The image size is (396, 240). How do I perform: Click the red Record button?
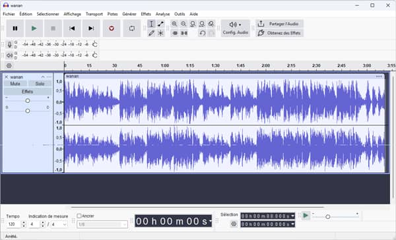(112, 28)
